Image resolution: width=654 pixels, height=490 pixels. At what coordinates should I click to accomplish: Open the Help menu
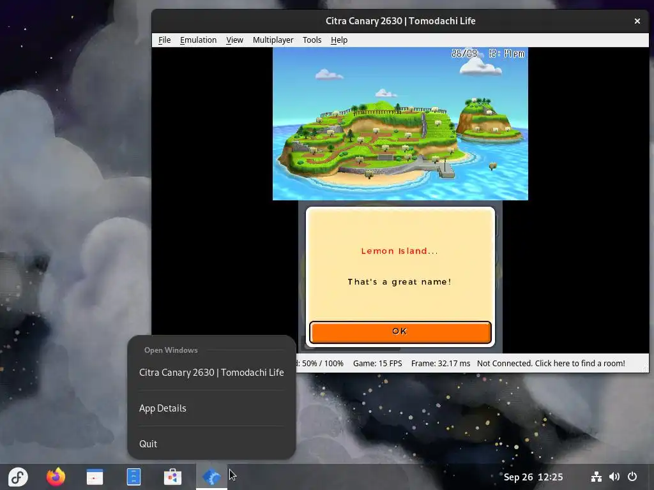click(x=338, y=40)
